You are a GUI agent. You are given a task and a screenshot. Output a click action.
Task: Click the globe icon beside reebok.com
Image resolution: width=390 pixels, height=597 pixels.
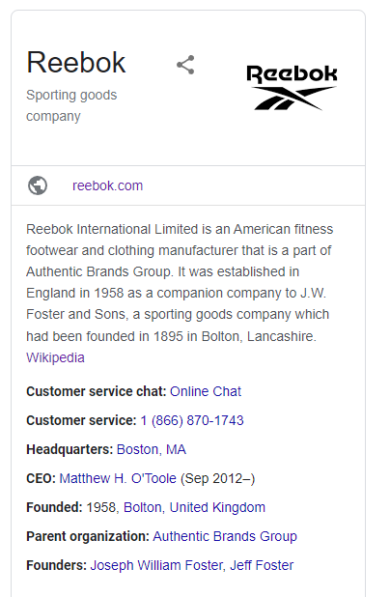pos(38,185)
